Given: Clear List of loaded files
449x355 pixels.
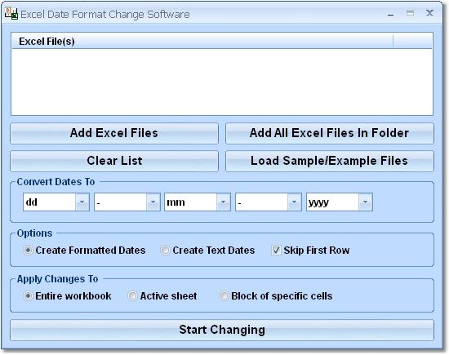Looking at the screenshot, I should tap(114, 162).
